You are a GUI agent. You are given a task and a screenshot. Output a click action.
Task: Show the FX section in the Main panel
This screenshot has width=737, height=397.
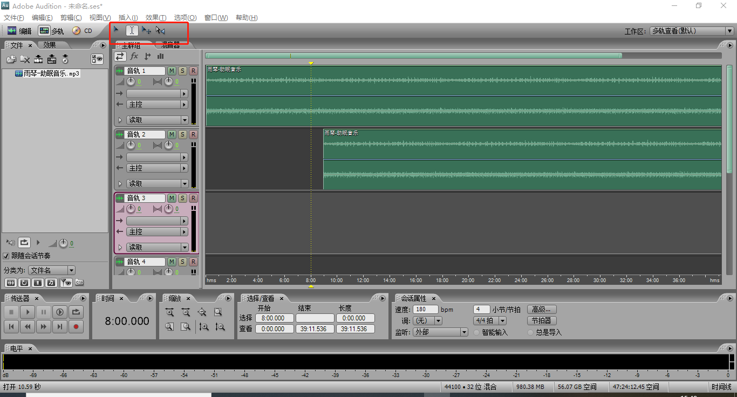[134, 56]
